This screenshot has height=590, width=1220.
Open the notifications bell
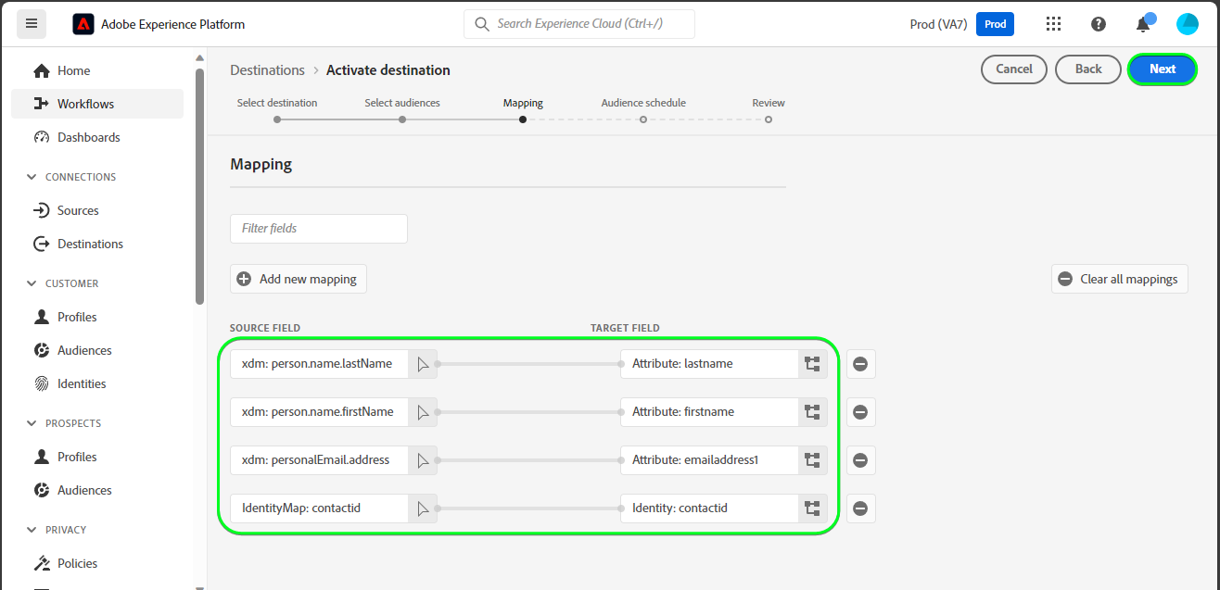tap(1143, 24)
